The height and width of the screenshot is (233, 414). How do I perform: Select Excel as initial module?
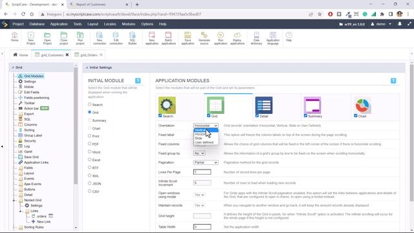click(89, 160)
